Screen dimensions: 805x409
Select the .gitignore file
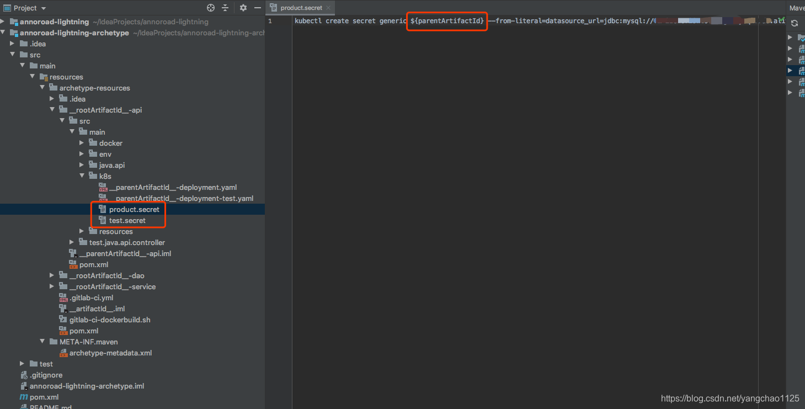(x=46, y=375)
